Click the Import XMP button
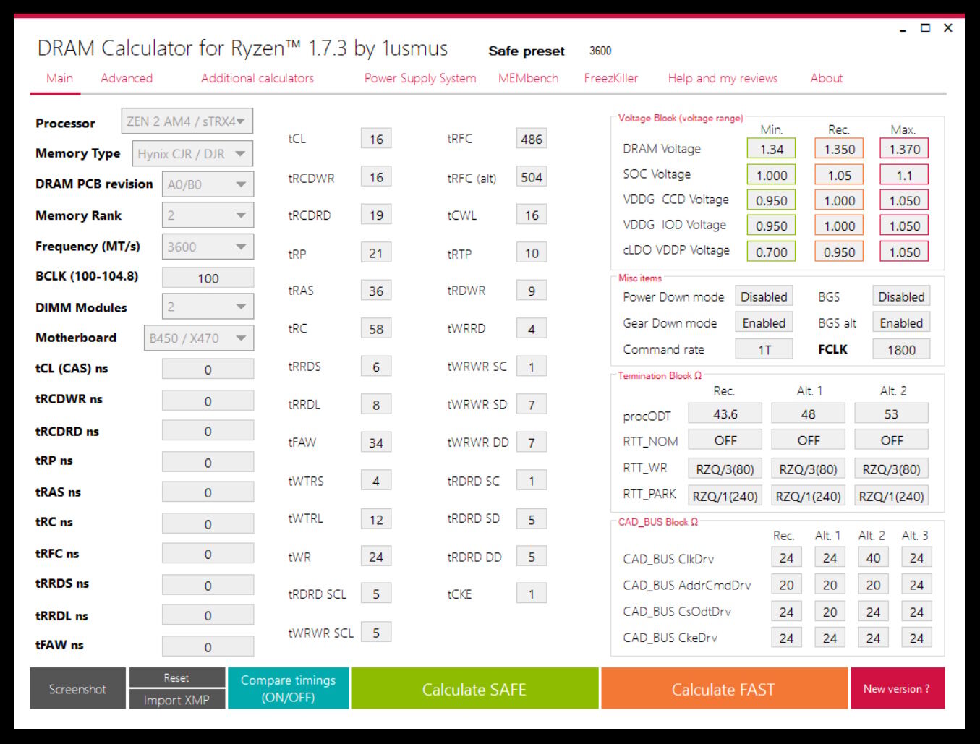The width and height of the screenshot is (980, 744). [x=176, y=699]
